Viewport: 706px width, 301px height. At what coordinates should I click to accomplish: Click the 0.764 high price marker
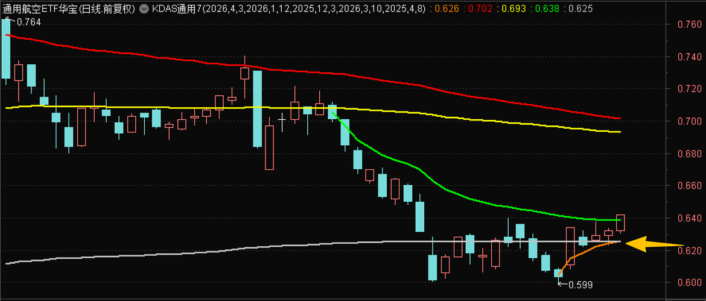click(x=28, y=22)
